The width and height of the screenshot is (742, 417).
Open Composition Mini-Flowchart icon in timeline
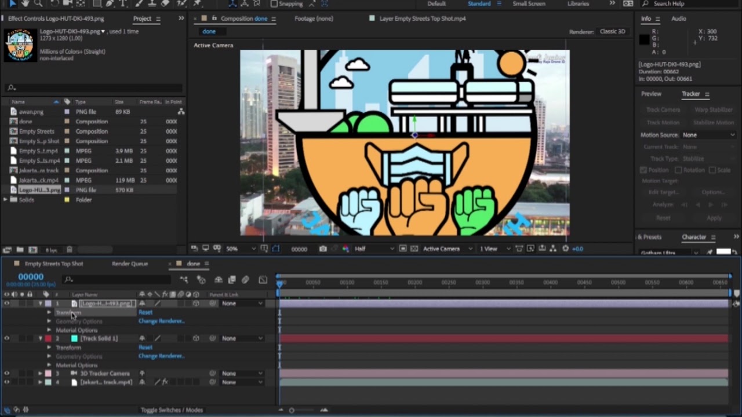click(184, 280)
